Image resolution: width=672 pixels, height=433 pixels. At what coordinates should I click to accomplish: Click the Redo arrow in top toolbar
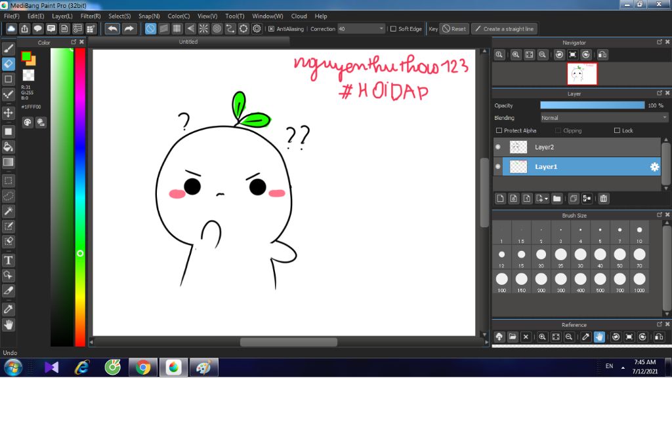(x=129, y=29)
